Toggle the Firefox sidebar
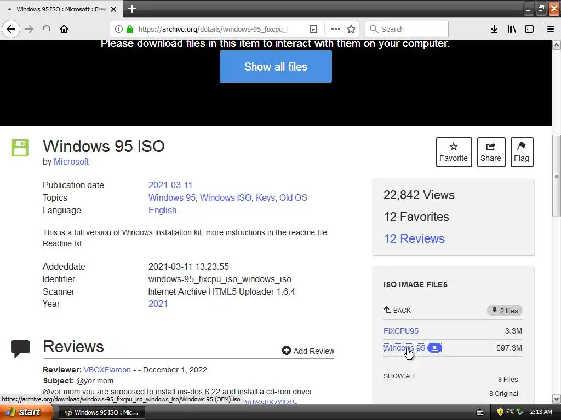Viewport: 561px width, 420px height. click(x=529, y=29)
